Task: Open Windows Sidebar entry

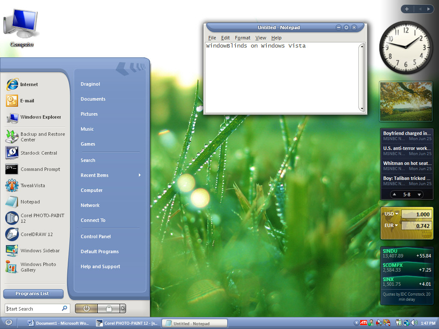Action: tap(33, 251)
